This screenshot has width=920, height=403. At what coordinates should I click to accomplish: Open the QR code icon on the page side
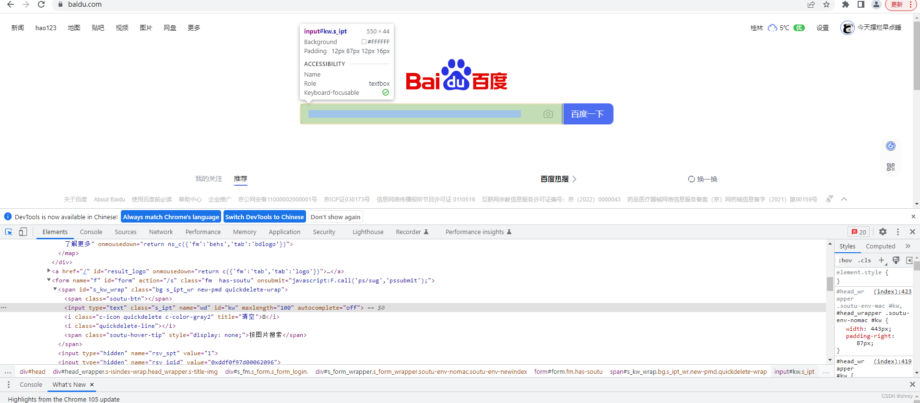[x=891, y=167]
